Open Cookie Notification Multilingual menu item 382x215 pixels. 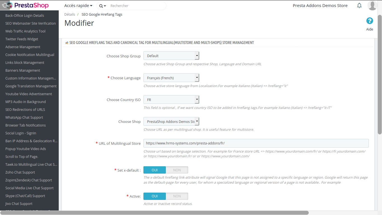[29, 55]
